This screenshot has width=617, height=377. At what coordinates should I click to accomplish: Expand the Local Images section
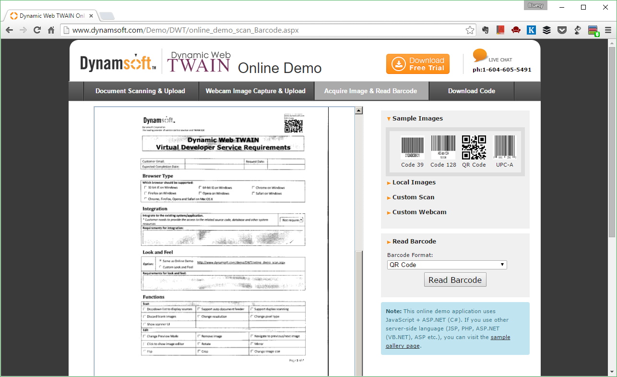click(414, 182)
